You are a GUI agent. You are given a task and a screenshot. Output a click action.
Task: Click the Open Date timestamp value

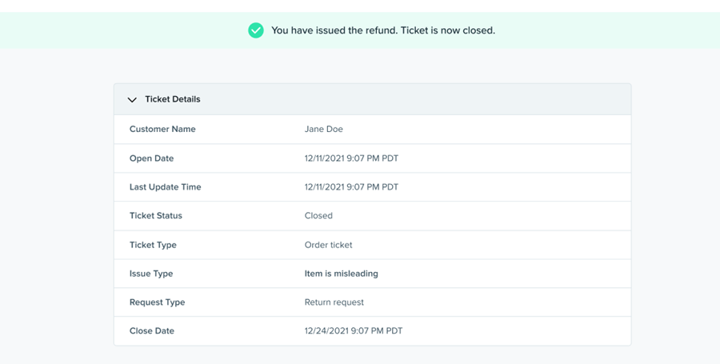click(351, 158)
